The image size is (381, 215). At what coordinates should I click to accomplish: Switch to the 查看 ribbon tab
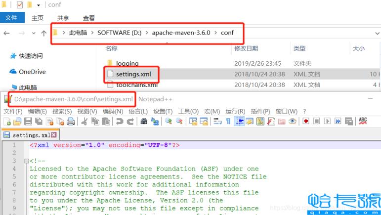(88, 18)
